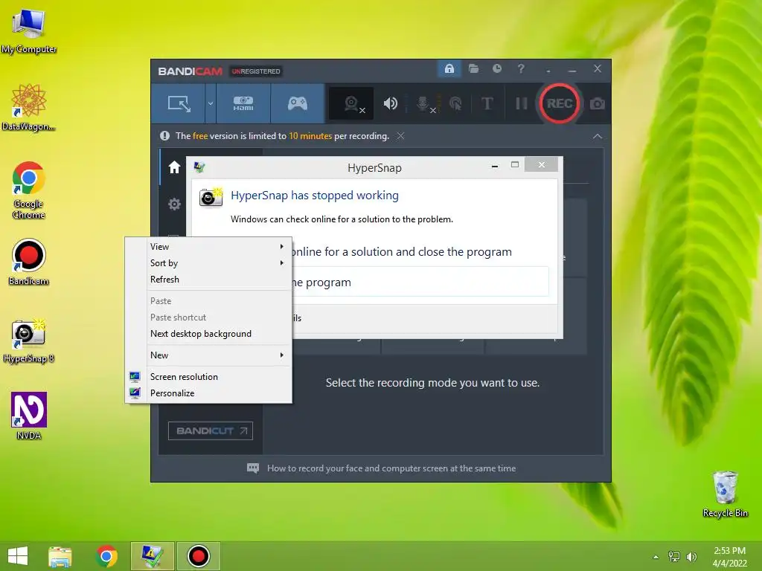Open the face and screen recording tip link
The height and width of the screenshot is (571, 762).
(x=391, y=468)
